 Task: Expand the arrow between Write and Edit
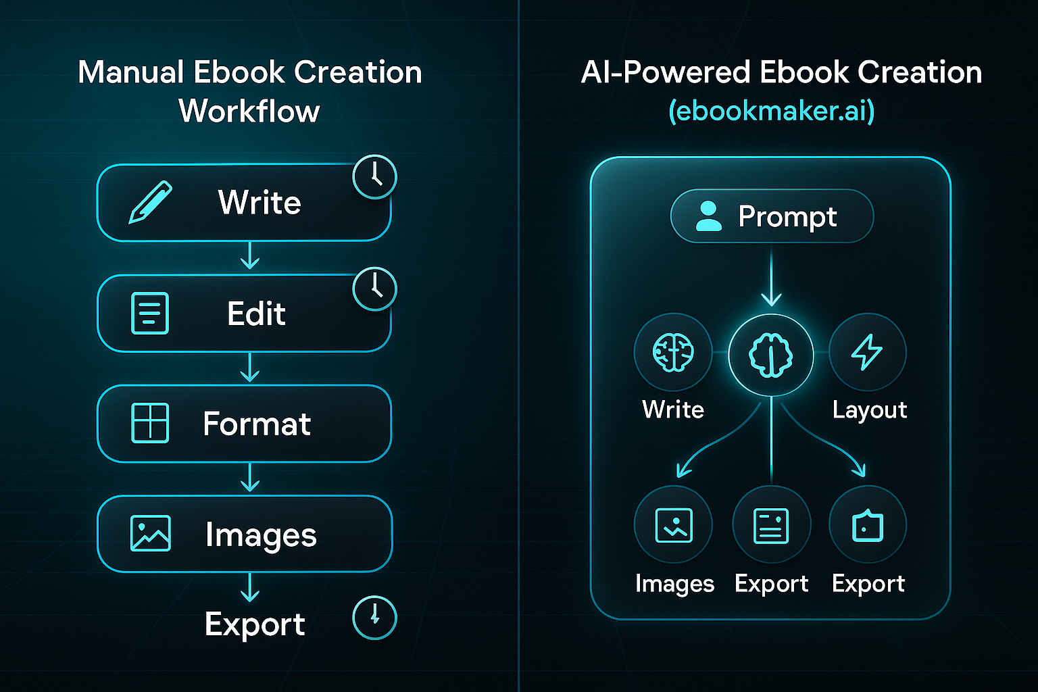(251, 257)
